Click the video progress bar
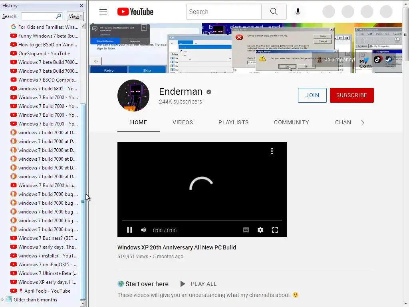 click(x=202, y=220)
